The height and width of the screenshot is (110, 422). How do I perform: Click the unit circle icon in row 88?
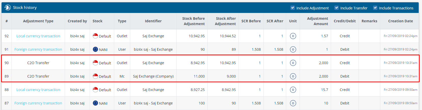point(293,90)
